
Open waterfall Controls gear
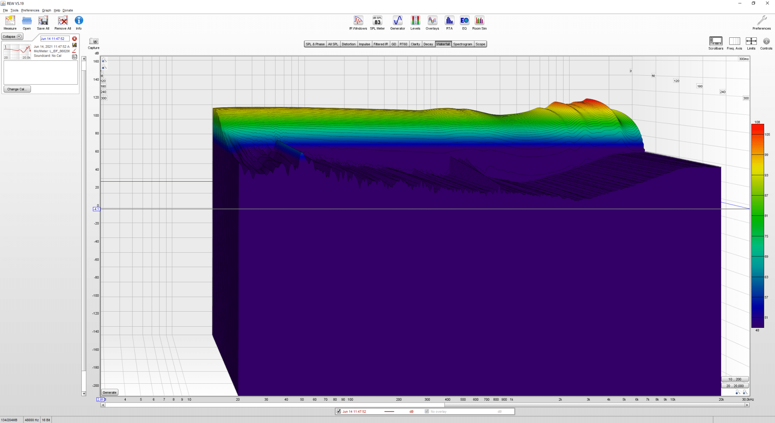pos(766,43)
